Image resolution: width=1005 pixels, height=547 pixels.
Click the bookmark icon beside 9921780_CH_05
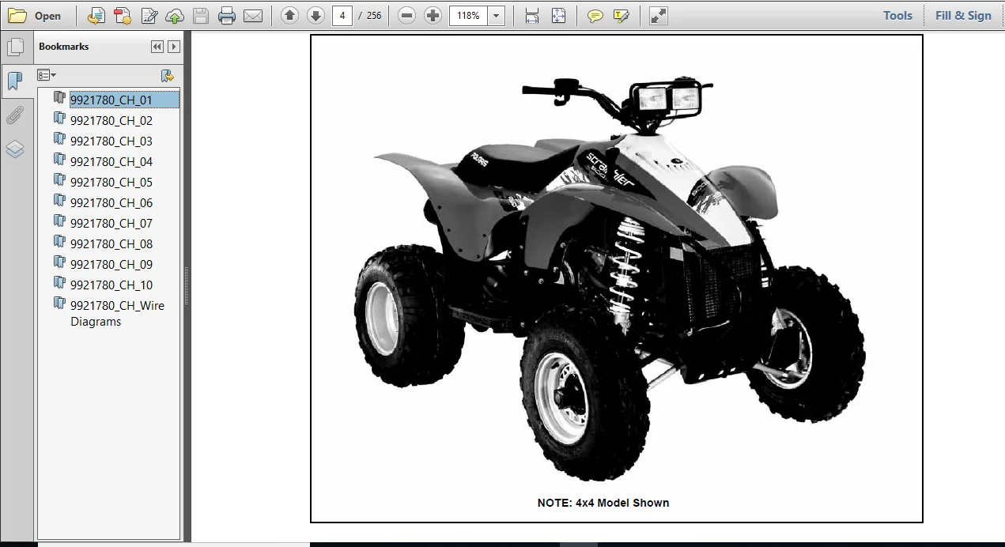59,180
